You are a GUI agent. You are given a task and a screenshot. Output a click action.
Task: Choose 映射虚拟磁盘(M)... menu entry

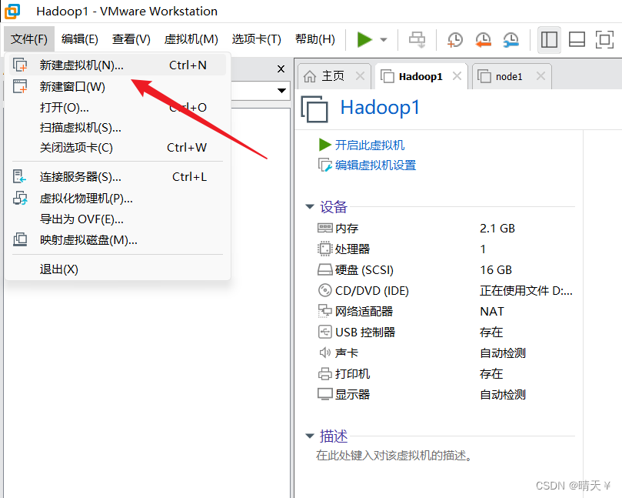coord(118,240)
